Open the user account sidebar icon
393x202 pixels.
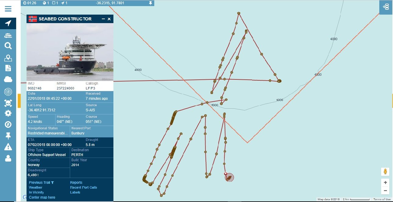pyautogui.click(x=8, y=158)
